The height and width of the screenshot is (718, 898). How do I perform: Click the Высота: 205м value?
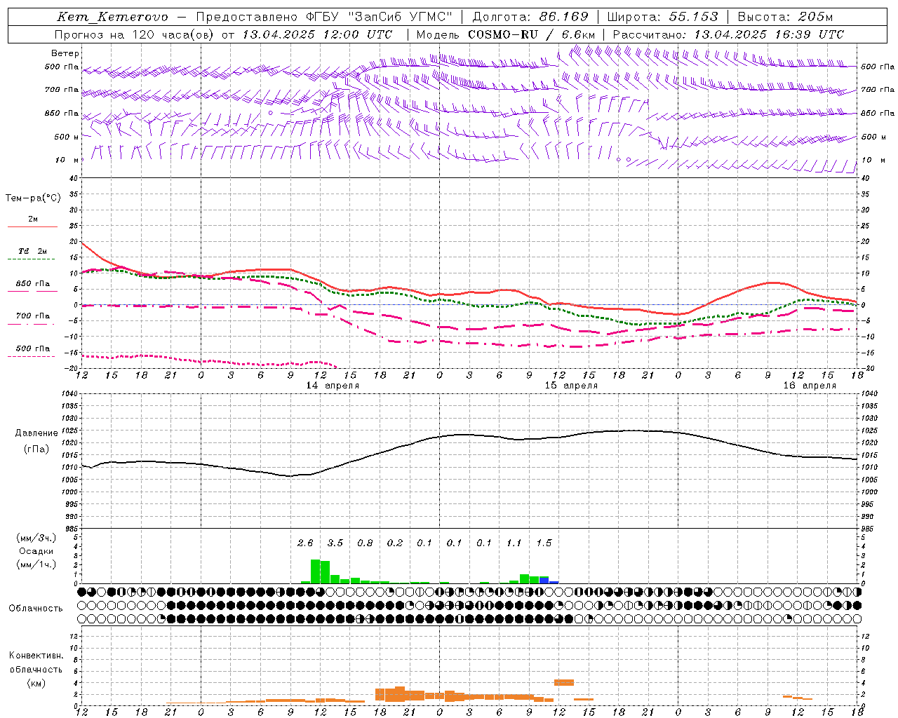coord(786,17)
